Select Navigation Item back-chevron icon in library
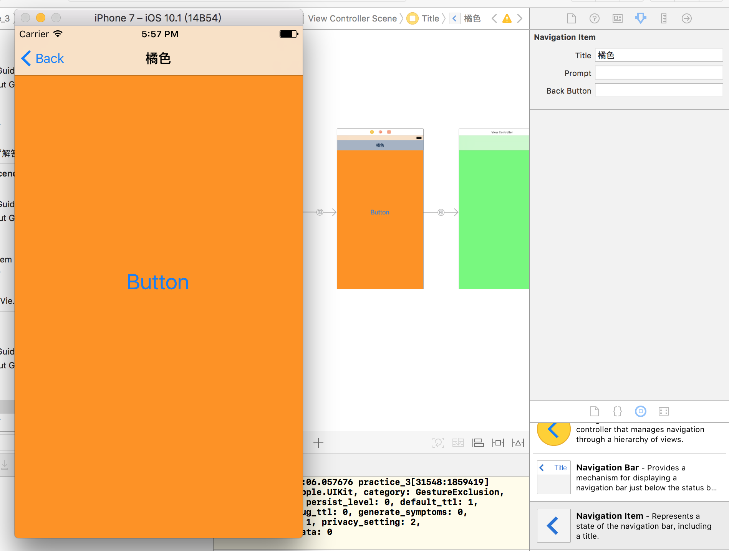This screenshot has width=729, height=551. coord(553,525)
